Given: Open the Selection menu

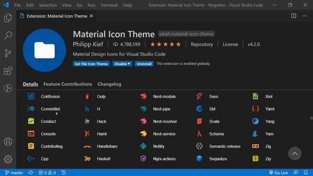Looking at the screenshot, I should tap(48, 5).
